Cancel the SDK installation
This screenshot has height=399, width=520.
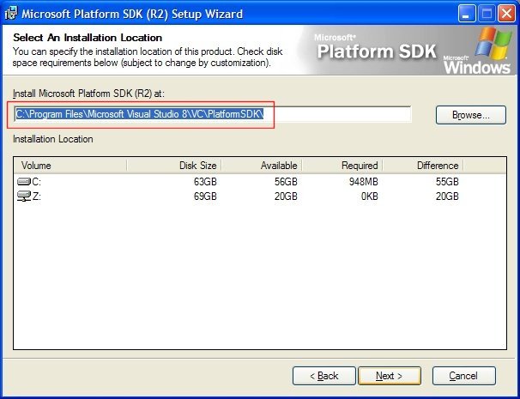pyautogui.click(x=463, y=376)
